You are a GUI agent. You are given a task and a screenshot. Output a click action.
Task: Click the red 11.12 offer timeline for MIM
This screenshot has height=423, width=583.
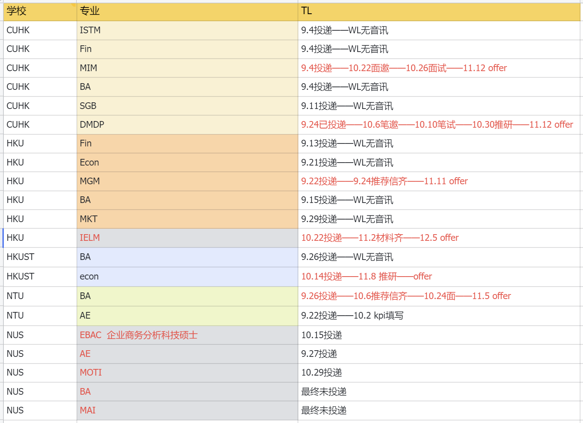tap(403, 68)
